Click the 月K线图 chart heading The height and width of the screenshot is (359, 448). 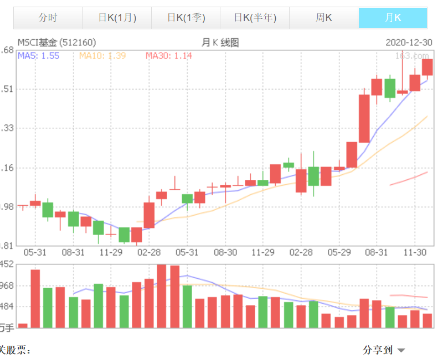coord(220,43)
